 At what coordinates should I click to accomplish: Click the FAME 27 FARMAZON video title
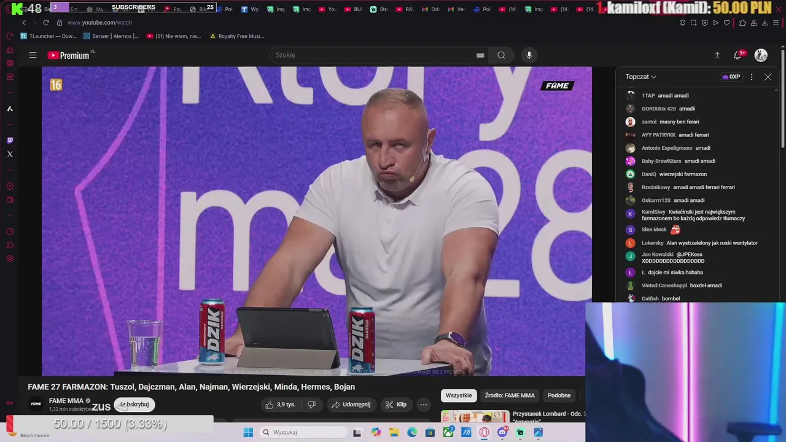click(191, 387)
